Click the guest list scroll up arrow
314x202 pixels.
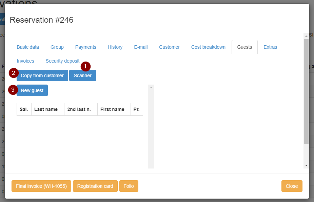151,88
